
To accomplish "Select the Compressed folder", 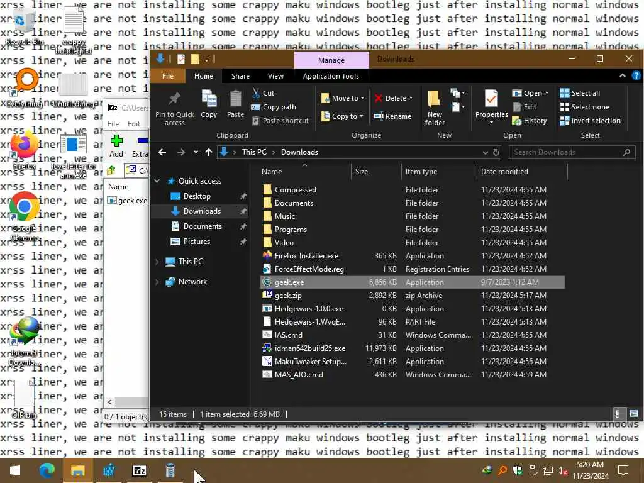I will pos(296,190).
